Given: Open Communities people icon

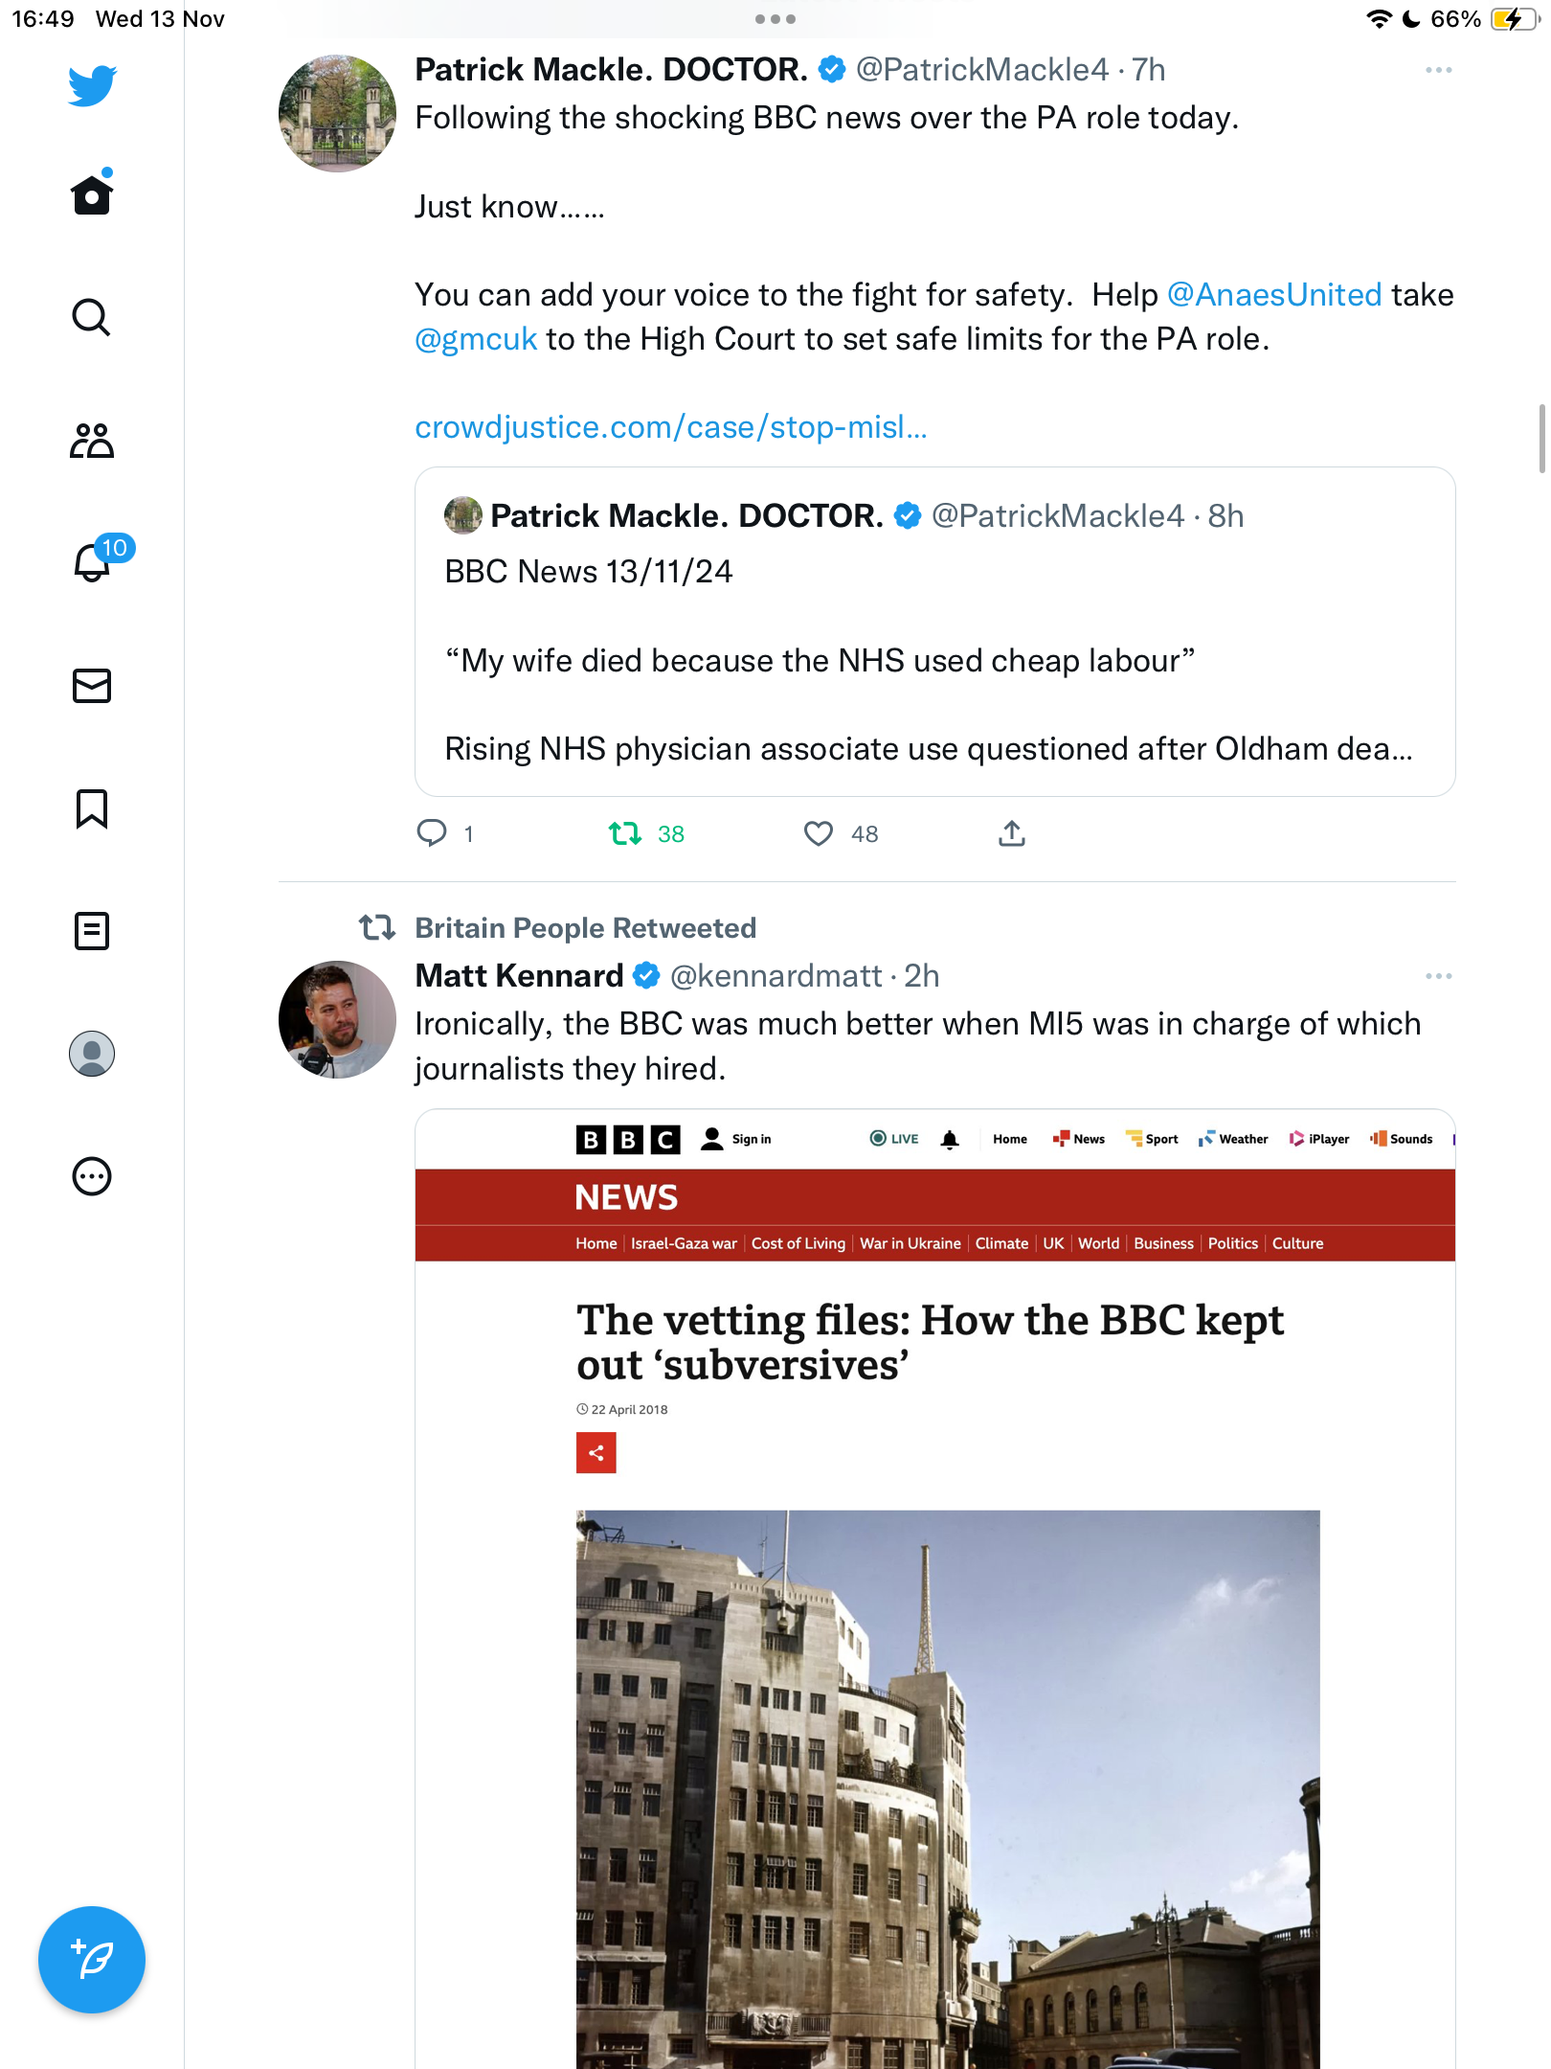Looking at the screenshot, I should coord(92,441).
